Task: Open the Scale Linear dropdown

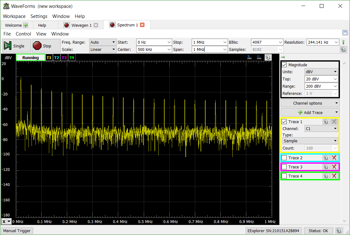Action: (x=103, y=49)
